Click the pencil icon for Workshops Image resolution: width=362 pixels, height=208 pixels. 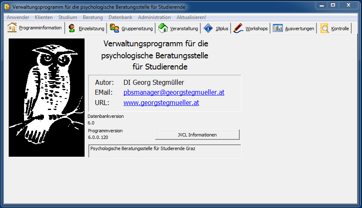(238, 28)
